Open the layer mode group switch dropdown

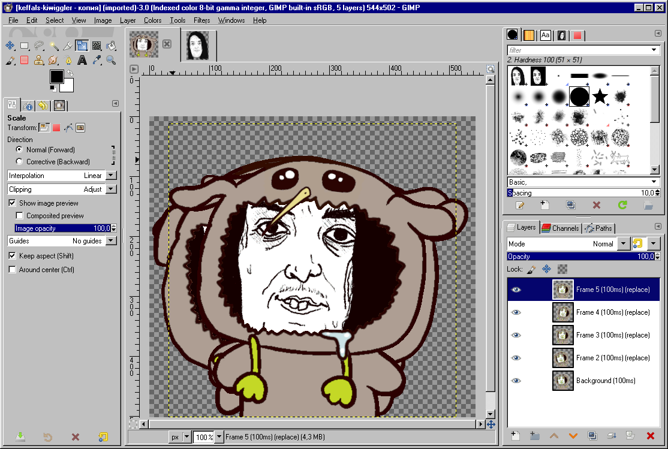pyautogui.click(x=653, y=243)
